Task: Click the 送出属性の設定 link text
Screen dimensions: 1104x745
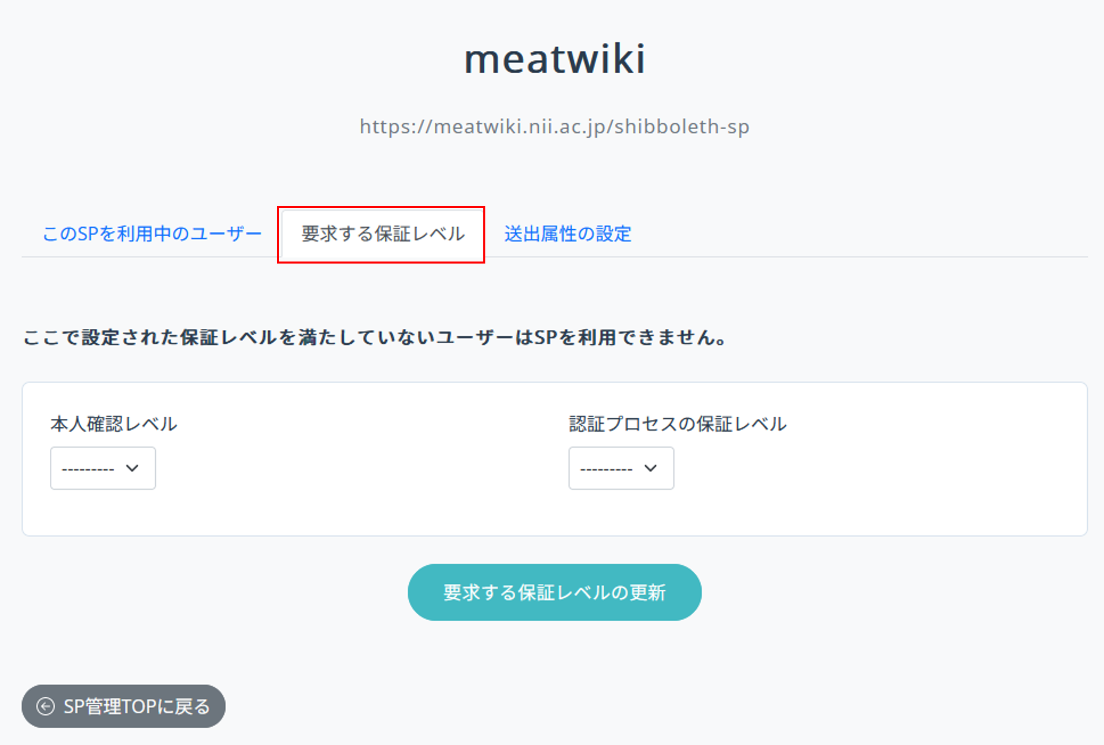Action: click(x=568, y=234)
